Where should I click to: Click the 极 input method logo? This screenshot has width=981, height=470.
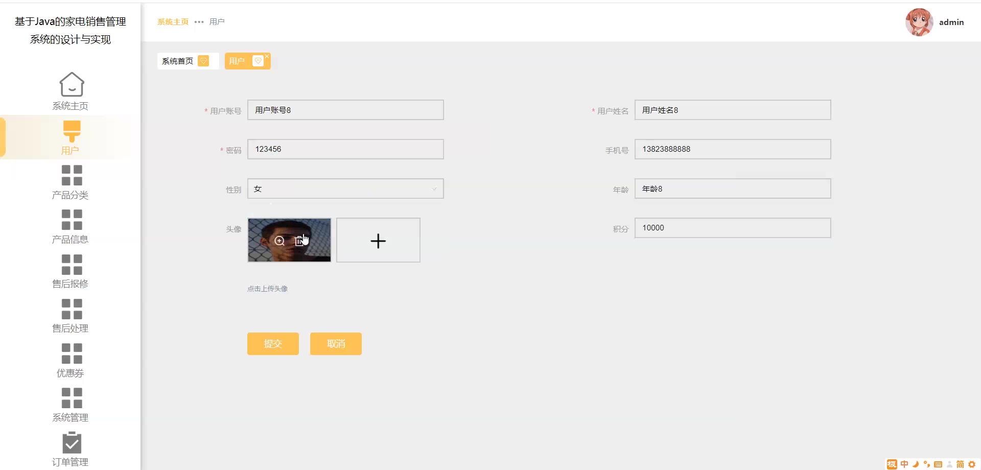[892, 464]
